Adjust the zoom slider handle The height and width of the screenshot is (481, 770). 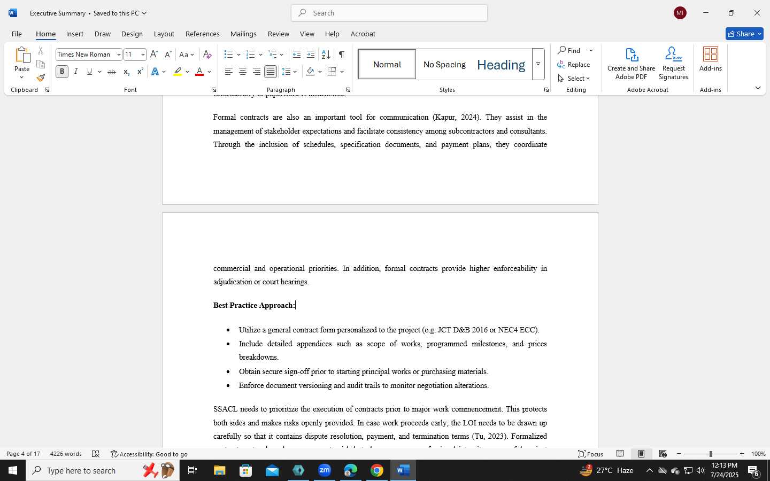coord(711,454)
